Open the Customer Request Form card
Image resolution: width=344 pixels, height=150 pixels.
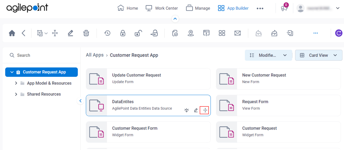(148, 132)
